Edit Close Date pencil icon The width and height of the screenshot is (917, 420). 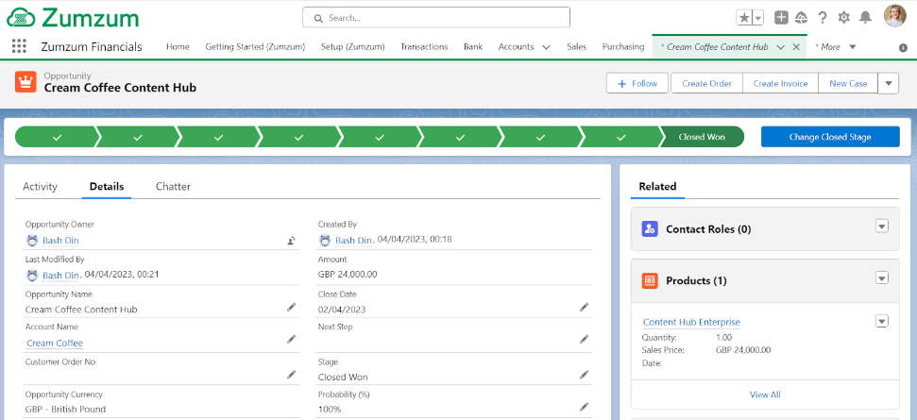pos(584,308)
